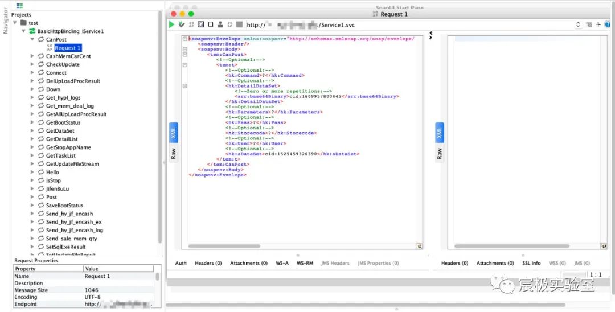Cancel the running request with the gray stop button
The height and width of the screenshot is (312, 615).
pos(240,24)
